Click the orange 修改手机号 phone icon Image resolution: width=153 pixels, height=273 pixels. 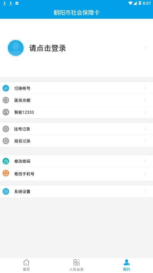[x=6, y=173]
